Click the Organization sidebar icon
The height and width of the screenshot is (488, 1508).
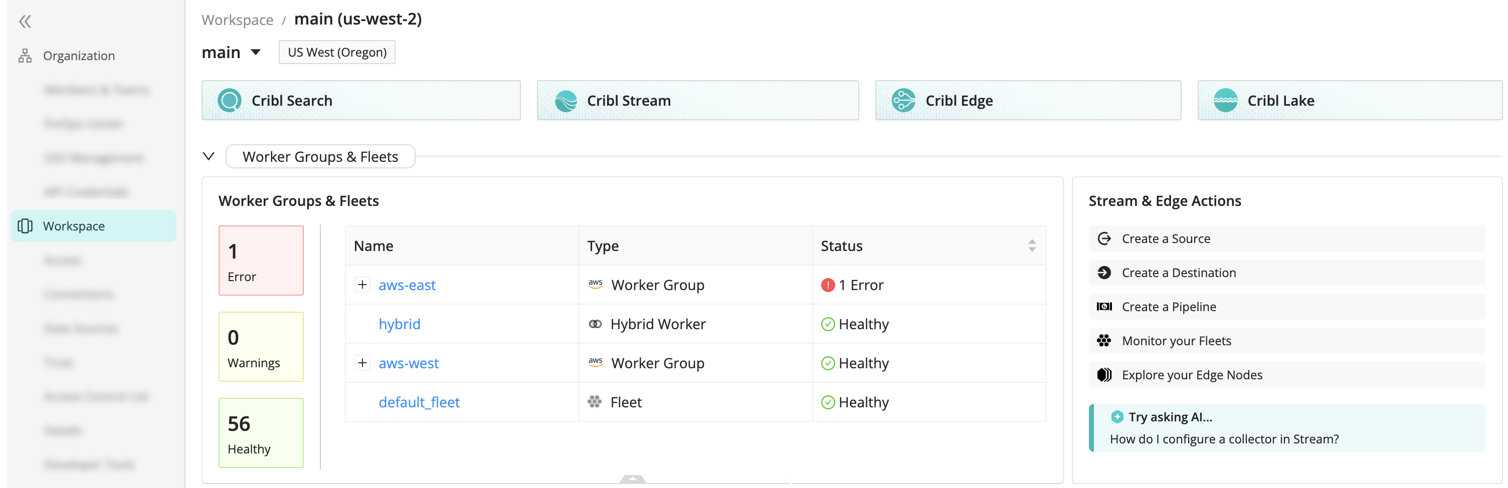tap(25, 55)
